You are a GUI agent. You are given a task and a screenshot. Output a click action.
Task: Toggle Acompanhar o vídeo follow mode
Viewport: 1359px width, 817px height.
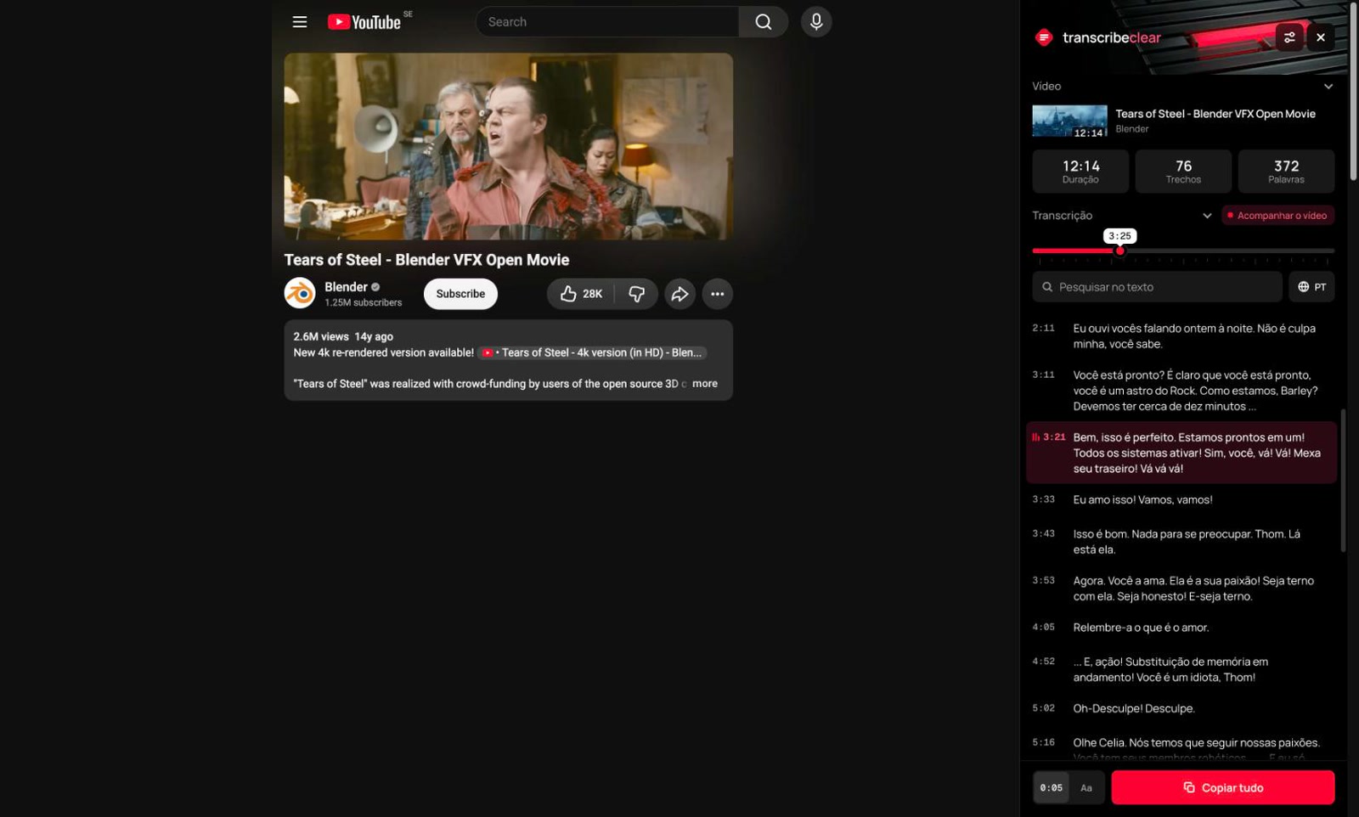coord(1277,216)
